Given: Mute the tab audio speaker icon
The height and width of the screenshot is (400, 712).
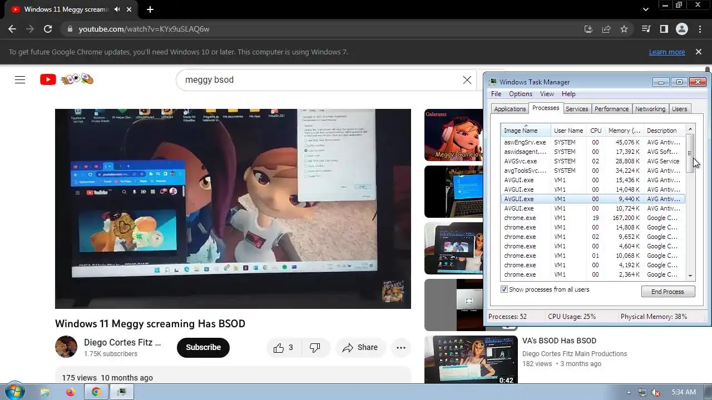Looking at the screenshot, I should tap(117, 9).
